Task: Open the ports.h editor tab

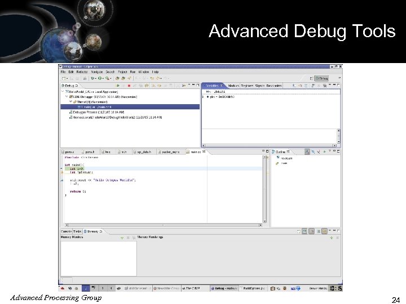Action: tap(88, 152)
